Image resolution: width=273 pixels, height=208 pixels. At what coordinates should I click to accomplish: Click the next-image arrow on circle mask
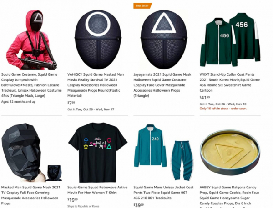118,39
